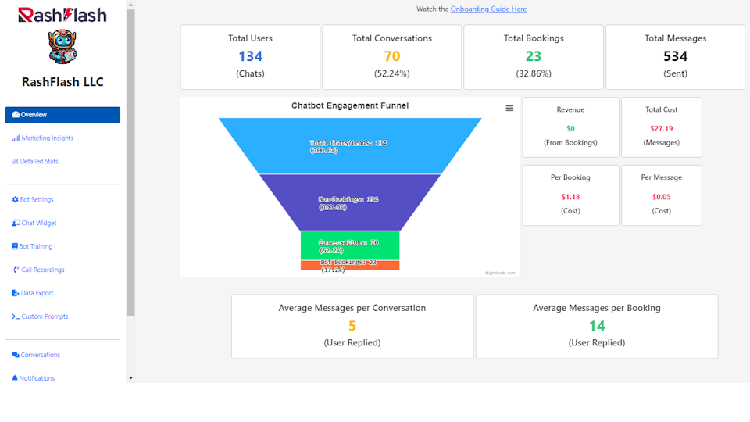Click the Total Messages value 534
The image size is (750, 422).
click(x=675, y=56)
